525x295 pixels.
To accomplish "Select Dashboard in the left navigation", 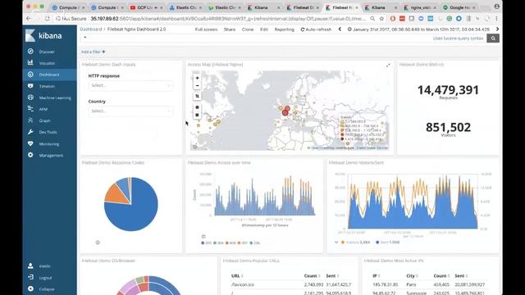I will coord(49,75).
